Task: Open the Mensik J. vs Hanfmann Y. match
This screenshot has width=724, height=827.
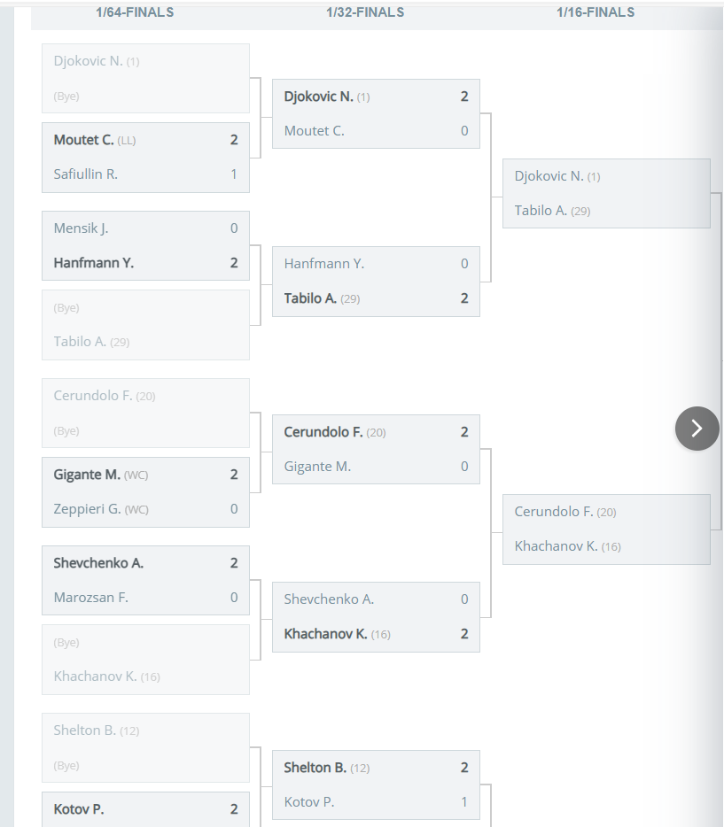Action: click(x=145, y=246)
